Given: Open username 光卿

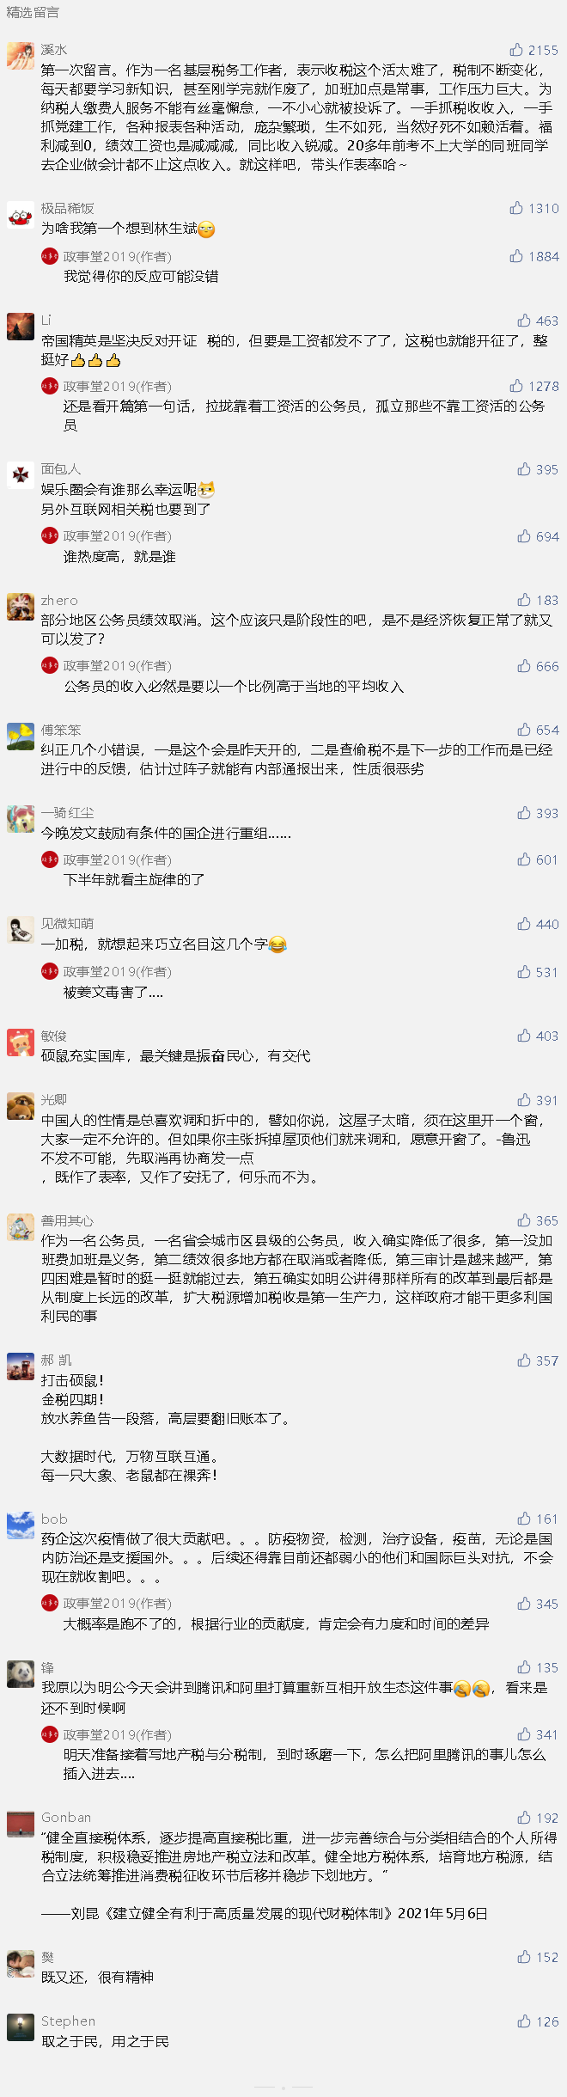Looking at the screenshot, I should point(53,1099).
